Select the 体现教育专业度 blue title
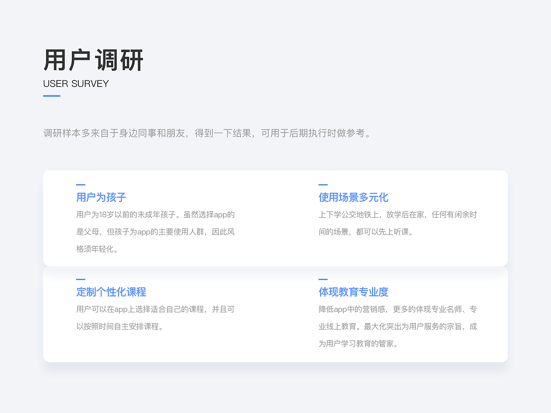 click(x=353, y=292)
